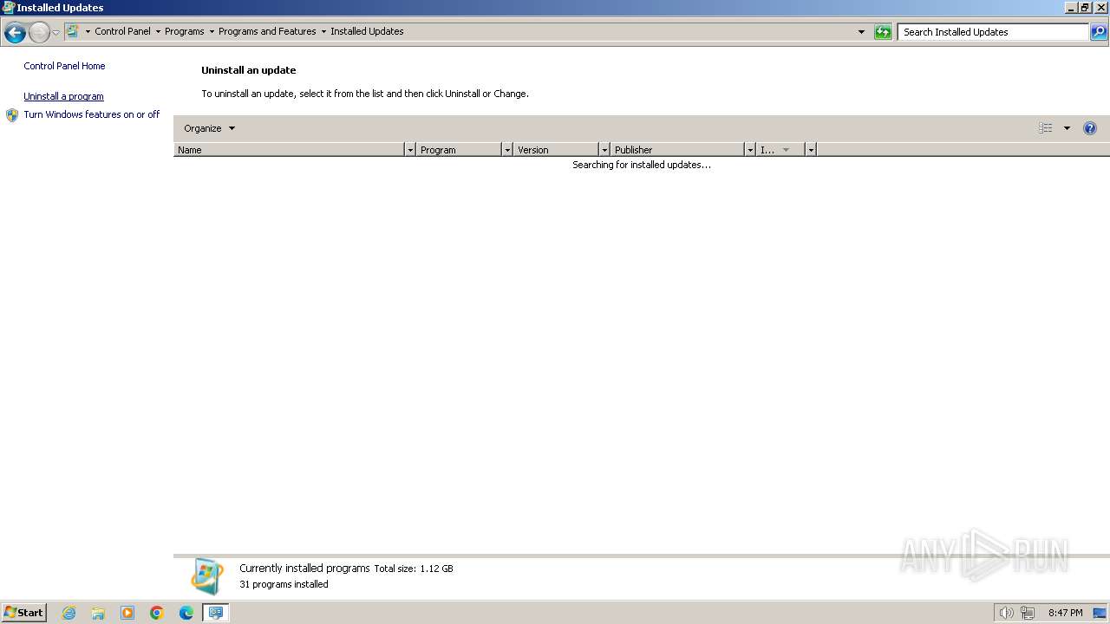Click the Start button
The width and height of the screenshot is (1110, 624).
click(x=24, y=613)
